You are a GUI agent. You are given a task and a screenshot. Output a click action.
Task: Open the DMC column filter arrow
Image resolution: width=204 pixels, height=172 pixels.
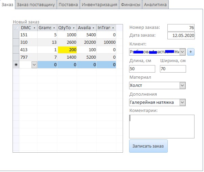[x=34, y=28]
